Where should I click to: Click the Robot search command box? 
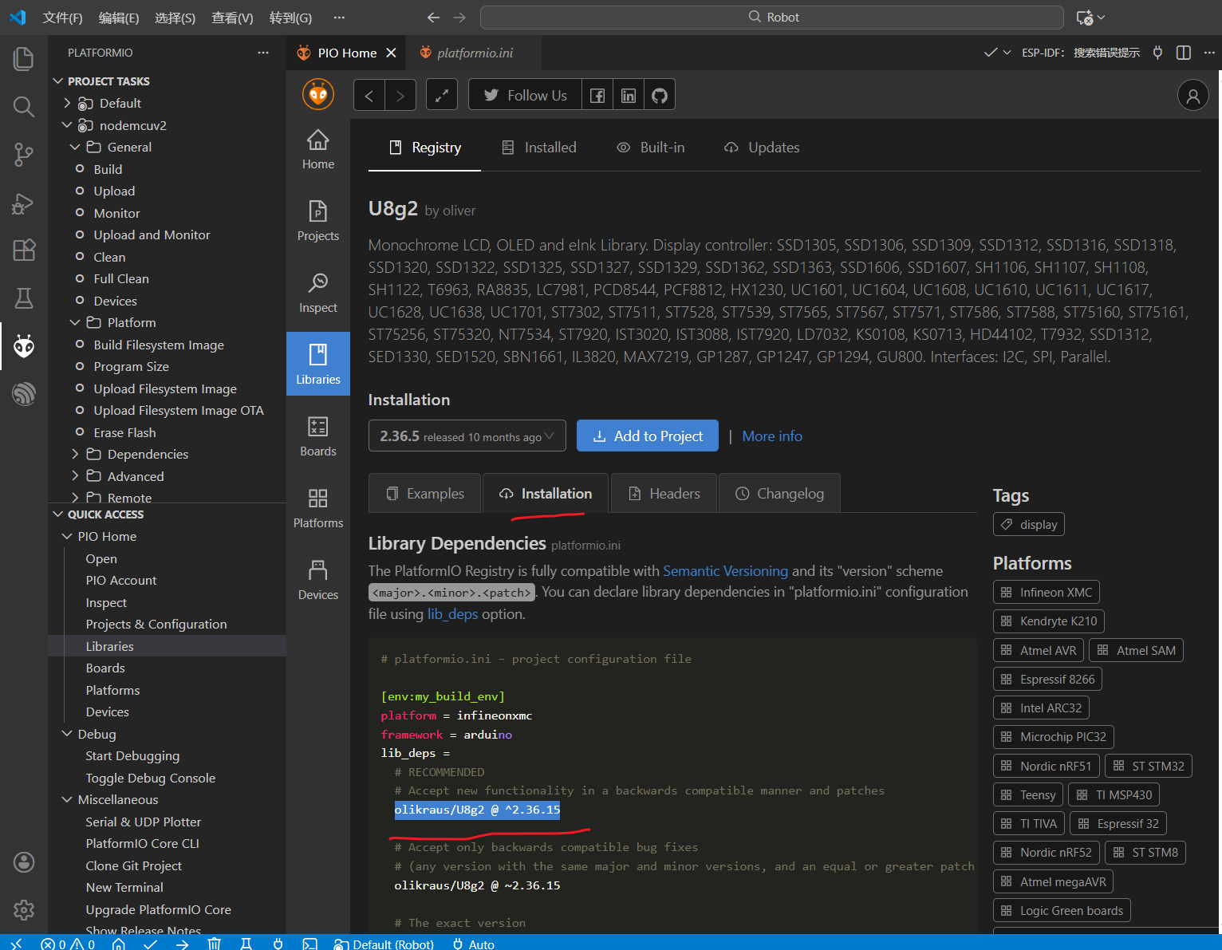coord(772,18)
